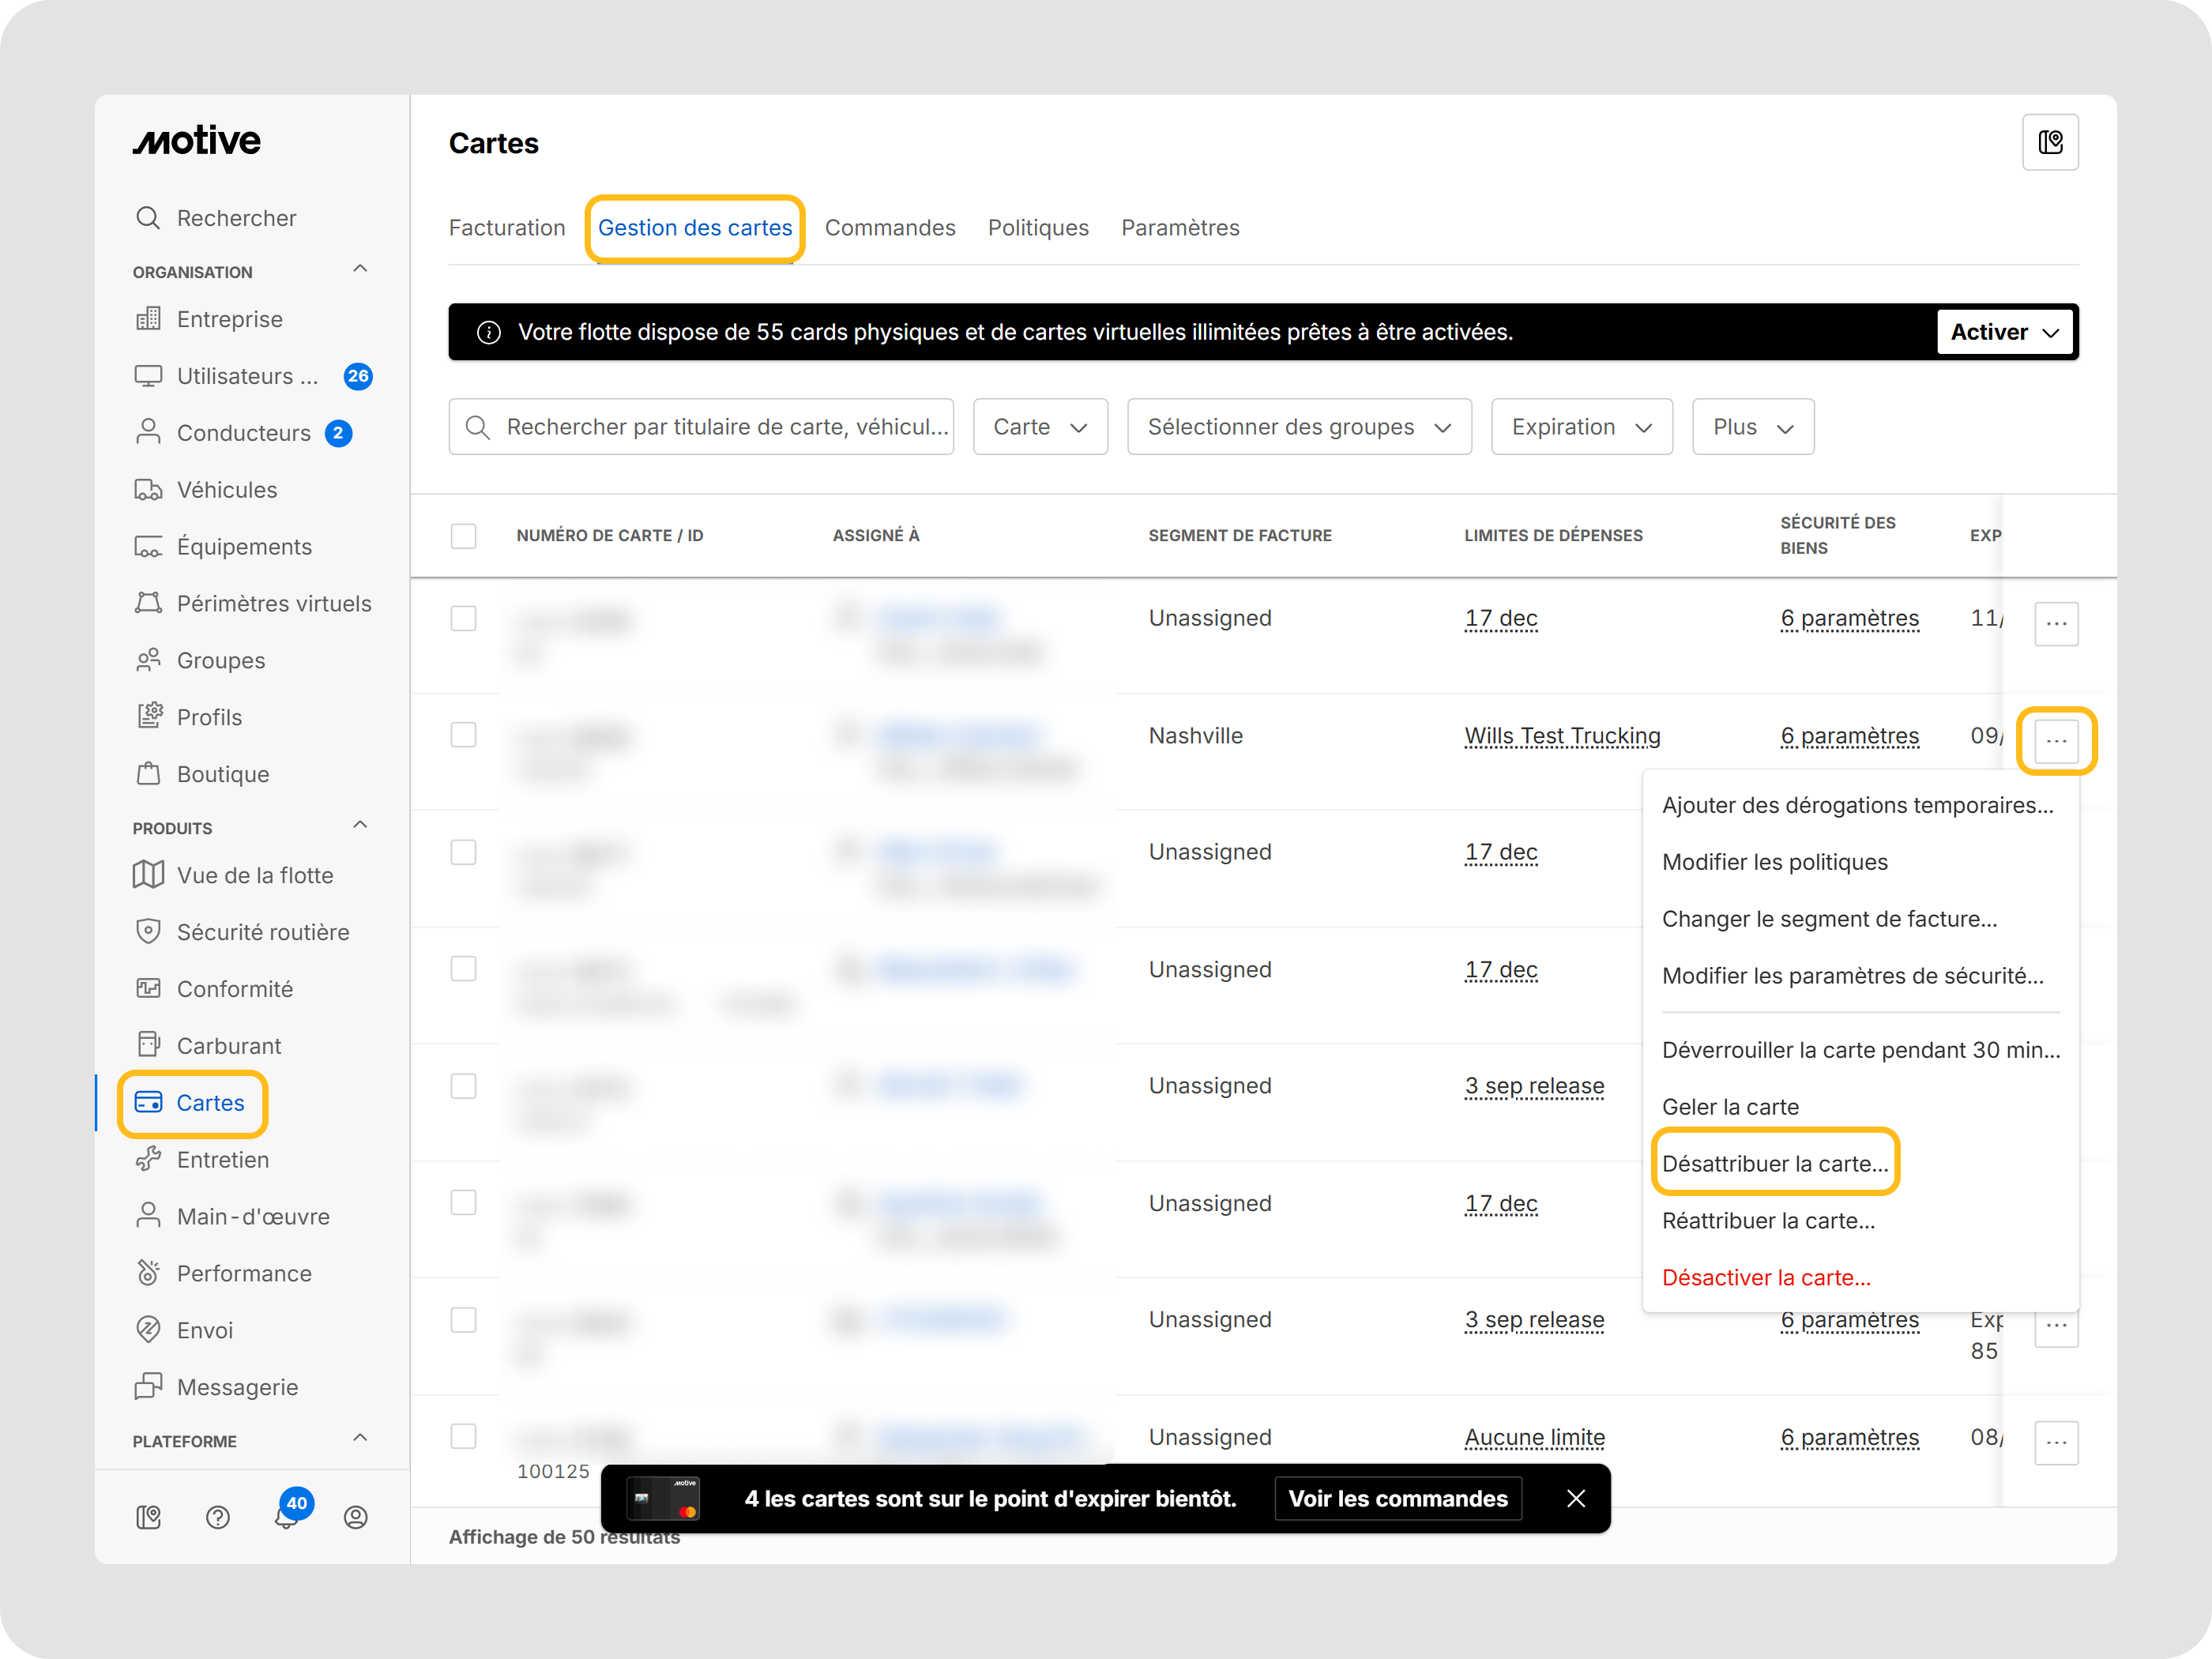Switch to Gestion des cartes tab
Viewport: 2212px width, 1659px height.
coord(695,228)
